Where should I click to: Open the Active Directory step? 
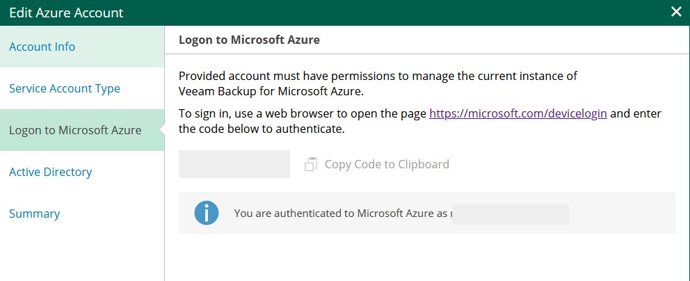82,172
